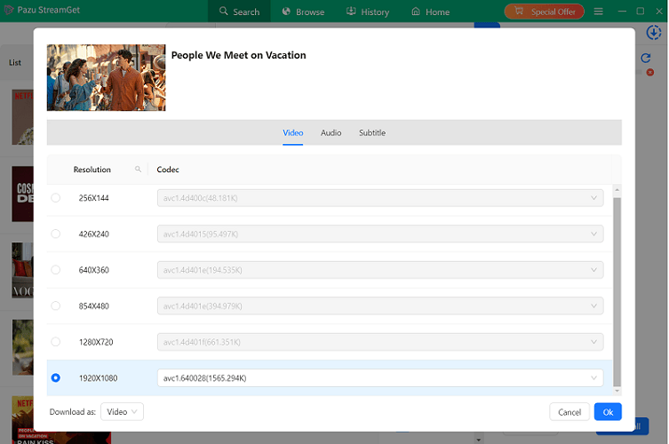Click the Resolution column search icon
This screenshot has height=444, width=669.
pyautogui.click(x=138, y=170)
